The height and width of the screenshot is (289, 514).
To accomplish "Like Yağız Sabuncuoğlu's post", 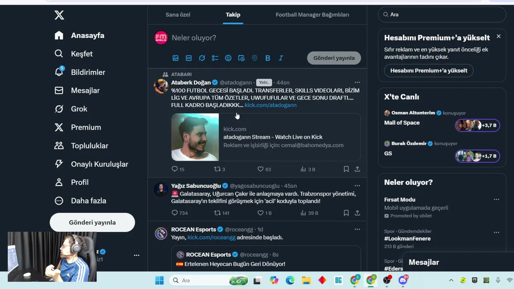I will pyautogui.click(x=264, y=213).
